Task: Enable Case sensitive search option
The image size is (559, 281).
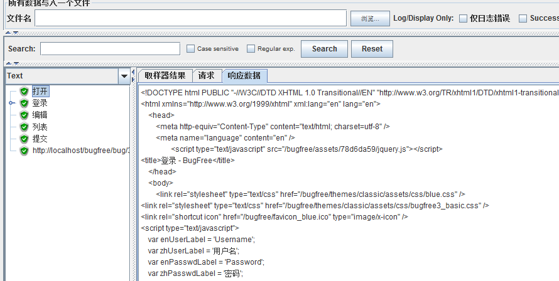Action: pyautogui.click(x=191, y=49)
